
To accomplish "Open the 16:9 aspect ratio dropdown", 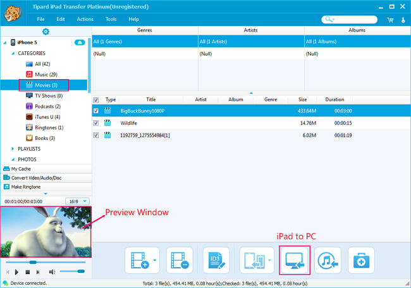I will (77, 201).
